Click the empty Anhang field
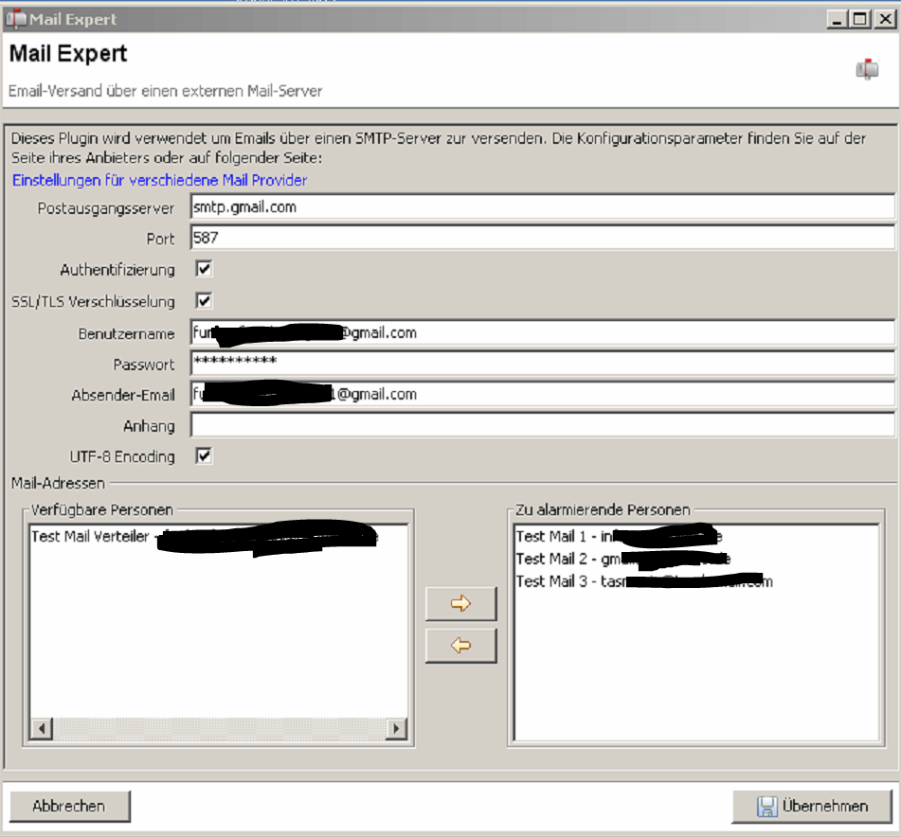This screenshot has height=837, width=901. coord(542,425)
